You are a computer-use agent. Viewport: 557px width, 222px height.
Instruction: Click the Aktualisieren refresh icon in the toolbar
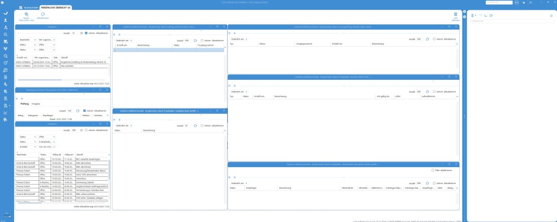coord(43,16)
